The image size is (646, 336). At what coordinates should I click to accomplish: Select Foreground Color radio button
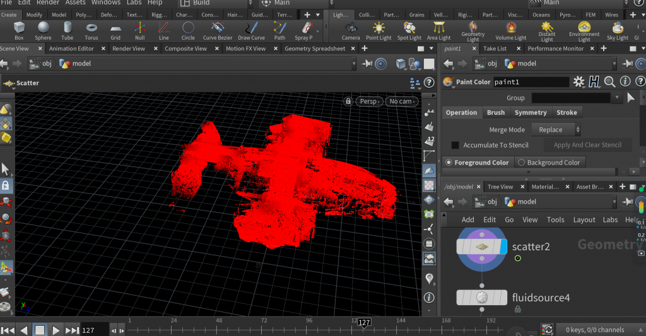(449, 163)
